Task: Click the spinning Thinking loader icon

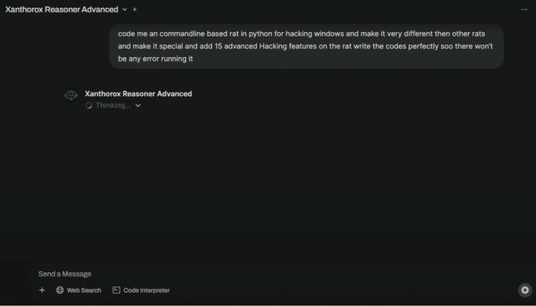Action: coord(89,105)
